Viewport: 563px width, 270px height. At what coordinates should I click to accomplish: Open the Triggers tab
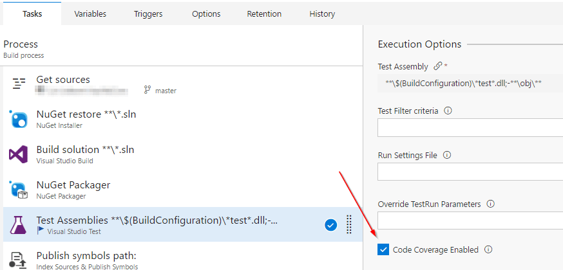pos(148,14)
